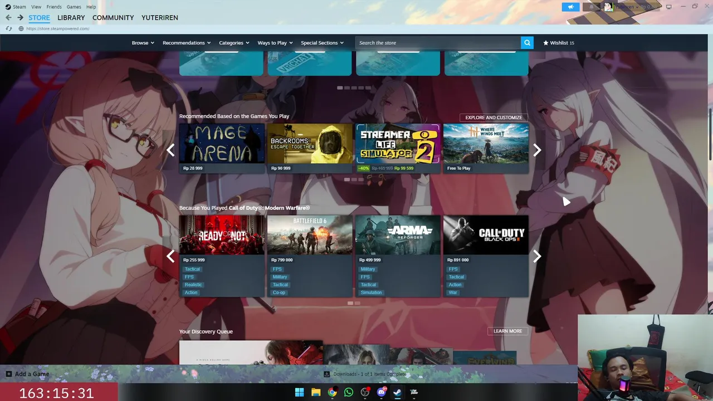
Task: Click the Co-op tag under Battlefield 6
Action: click(279, 292)
